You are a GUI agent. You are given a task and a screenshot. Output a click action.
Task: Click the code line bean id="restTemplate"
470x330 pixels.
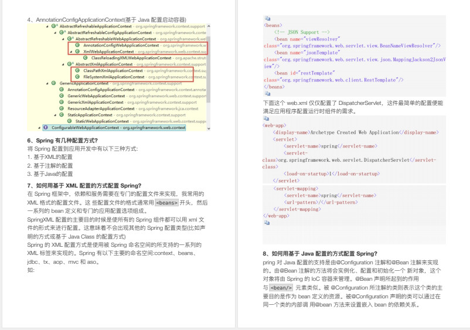(x=304, y=73)
